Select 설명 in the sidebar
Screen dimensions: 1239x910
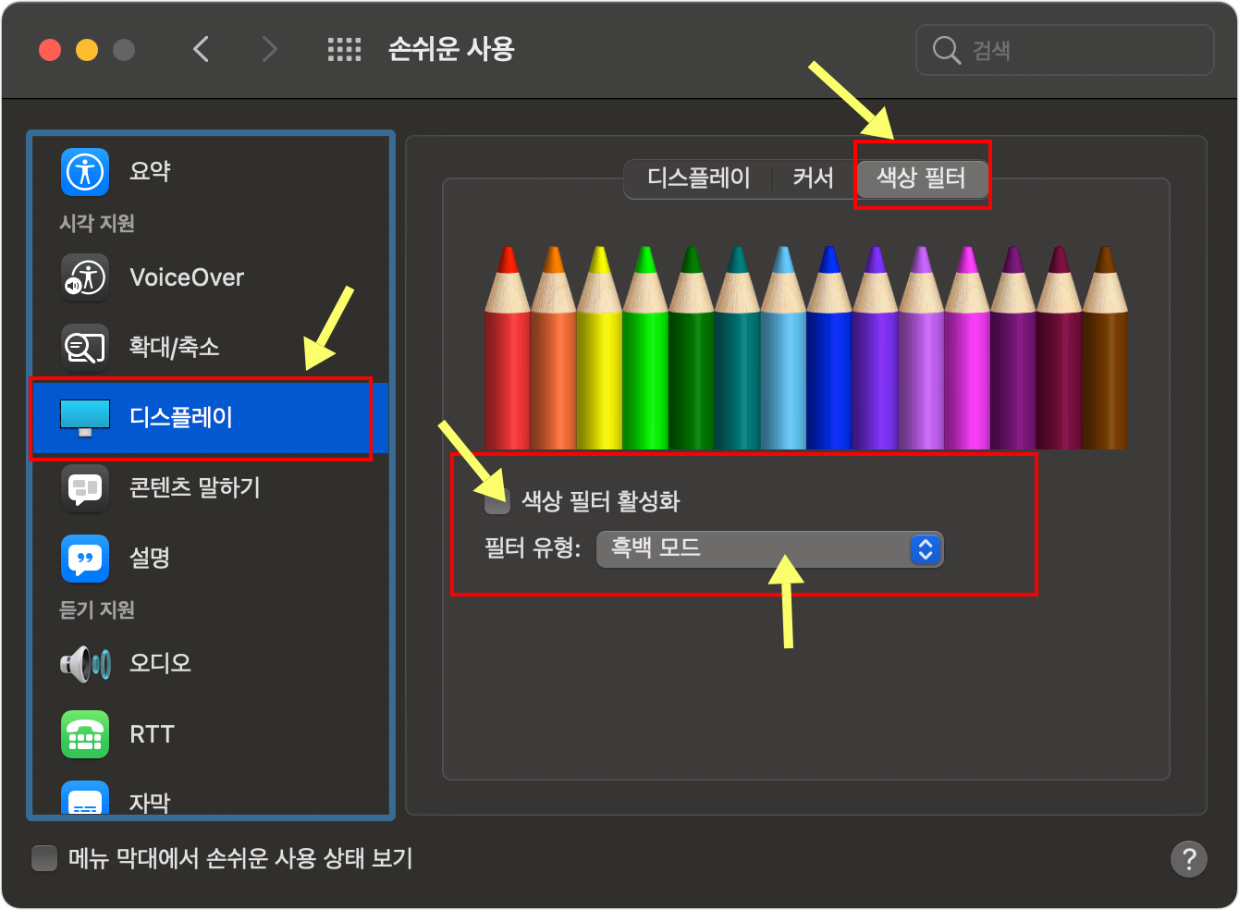pyautogui.click(x=209, y=558)
